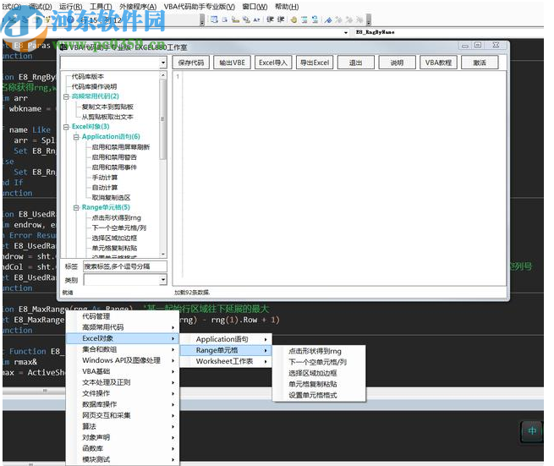
Task: Click the Indent toolbar icon
Action: click(x=271, y=19)
